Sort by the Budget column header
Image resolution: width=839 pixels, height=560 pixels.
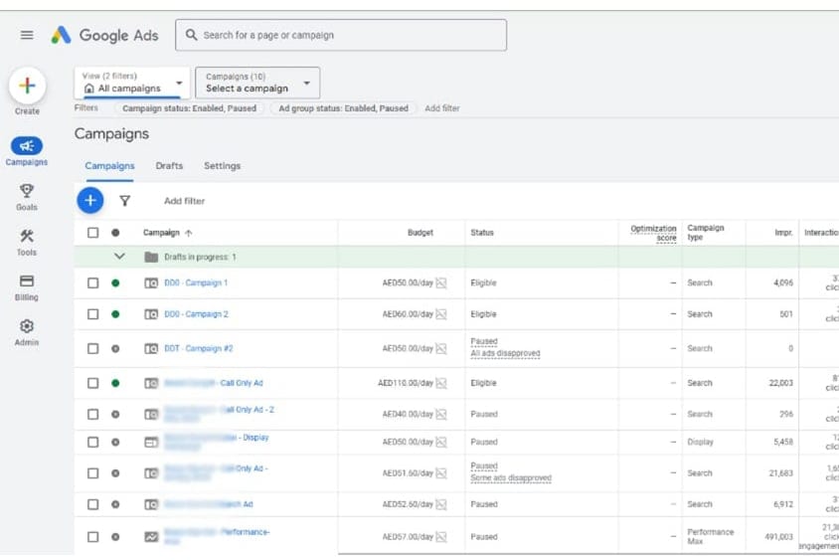click(420, 233)
